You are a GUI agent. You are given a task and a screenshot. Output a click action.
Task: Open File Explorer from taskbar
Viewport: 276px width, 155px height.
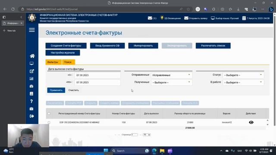coord(162,151)
